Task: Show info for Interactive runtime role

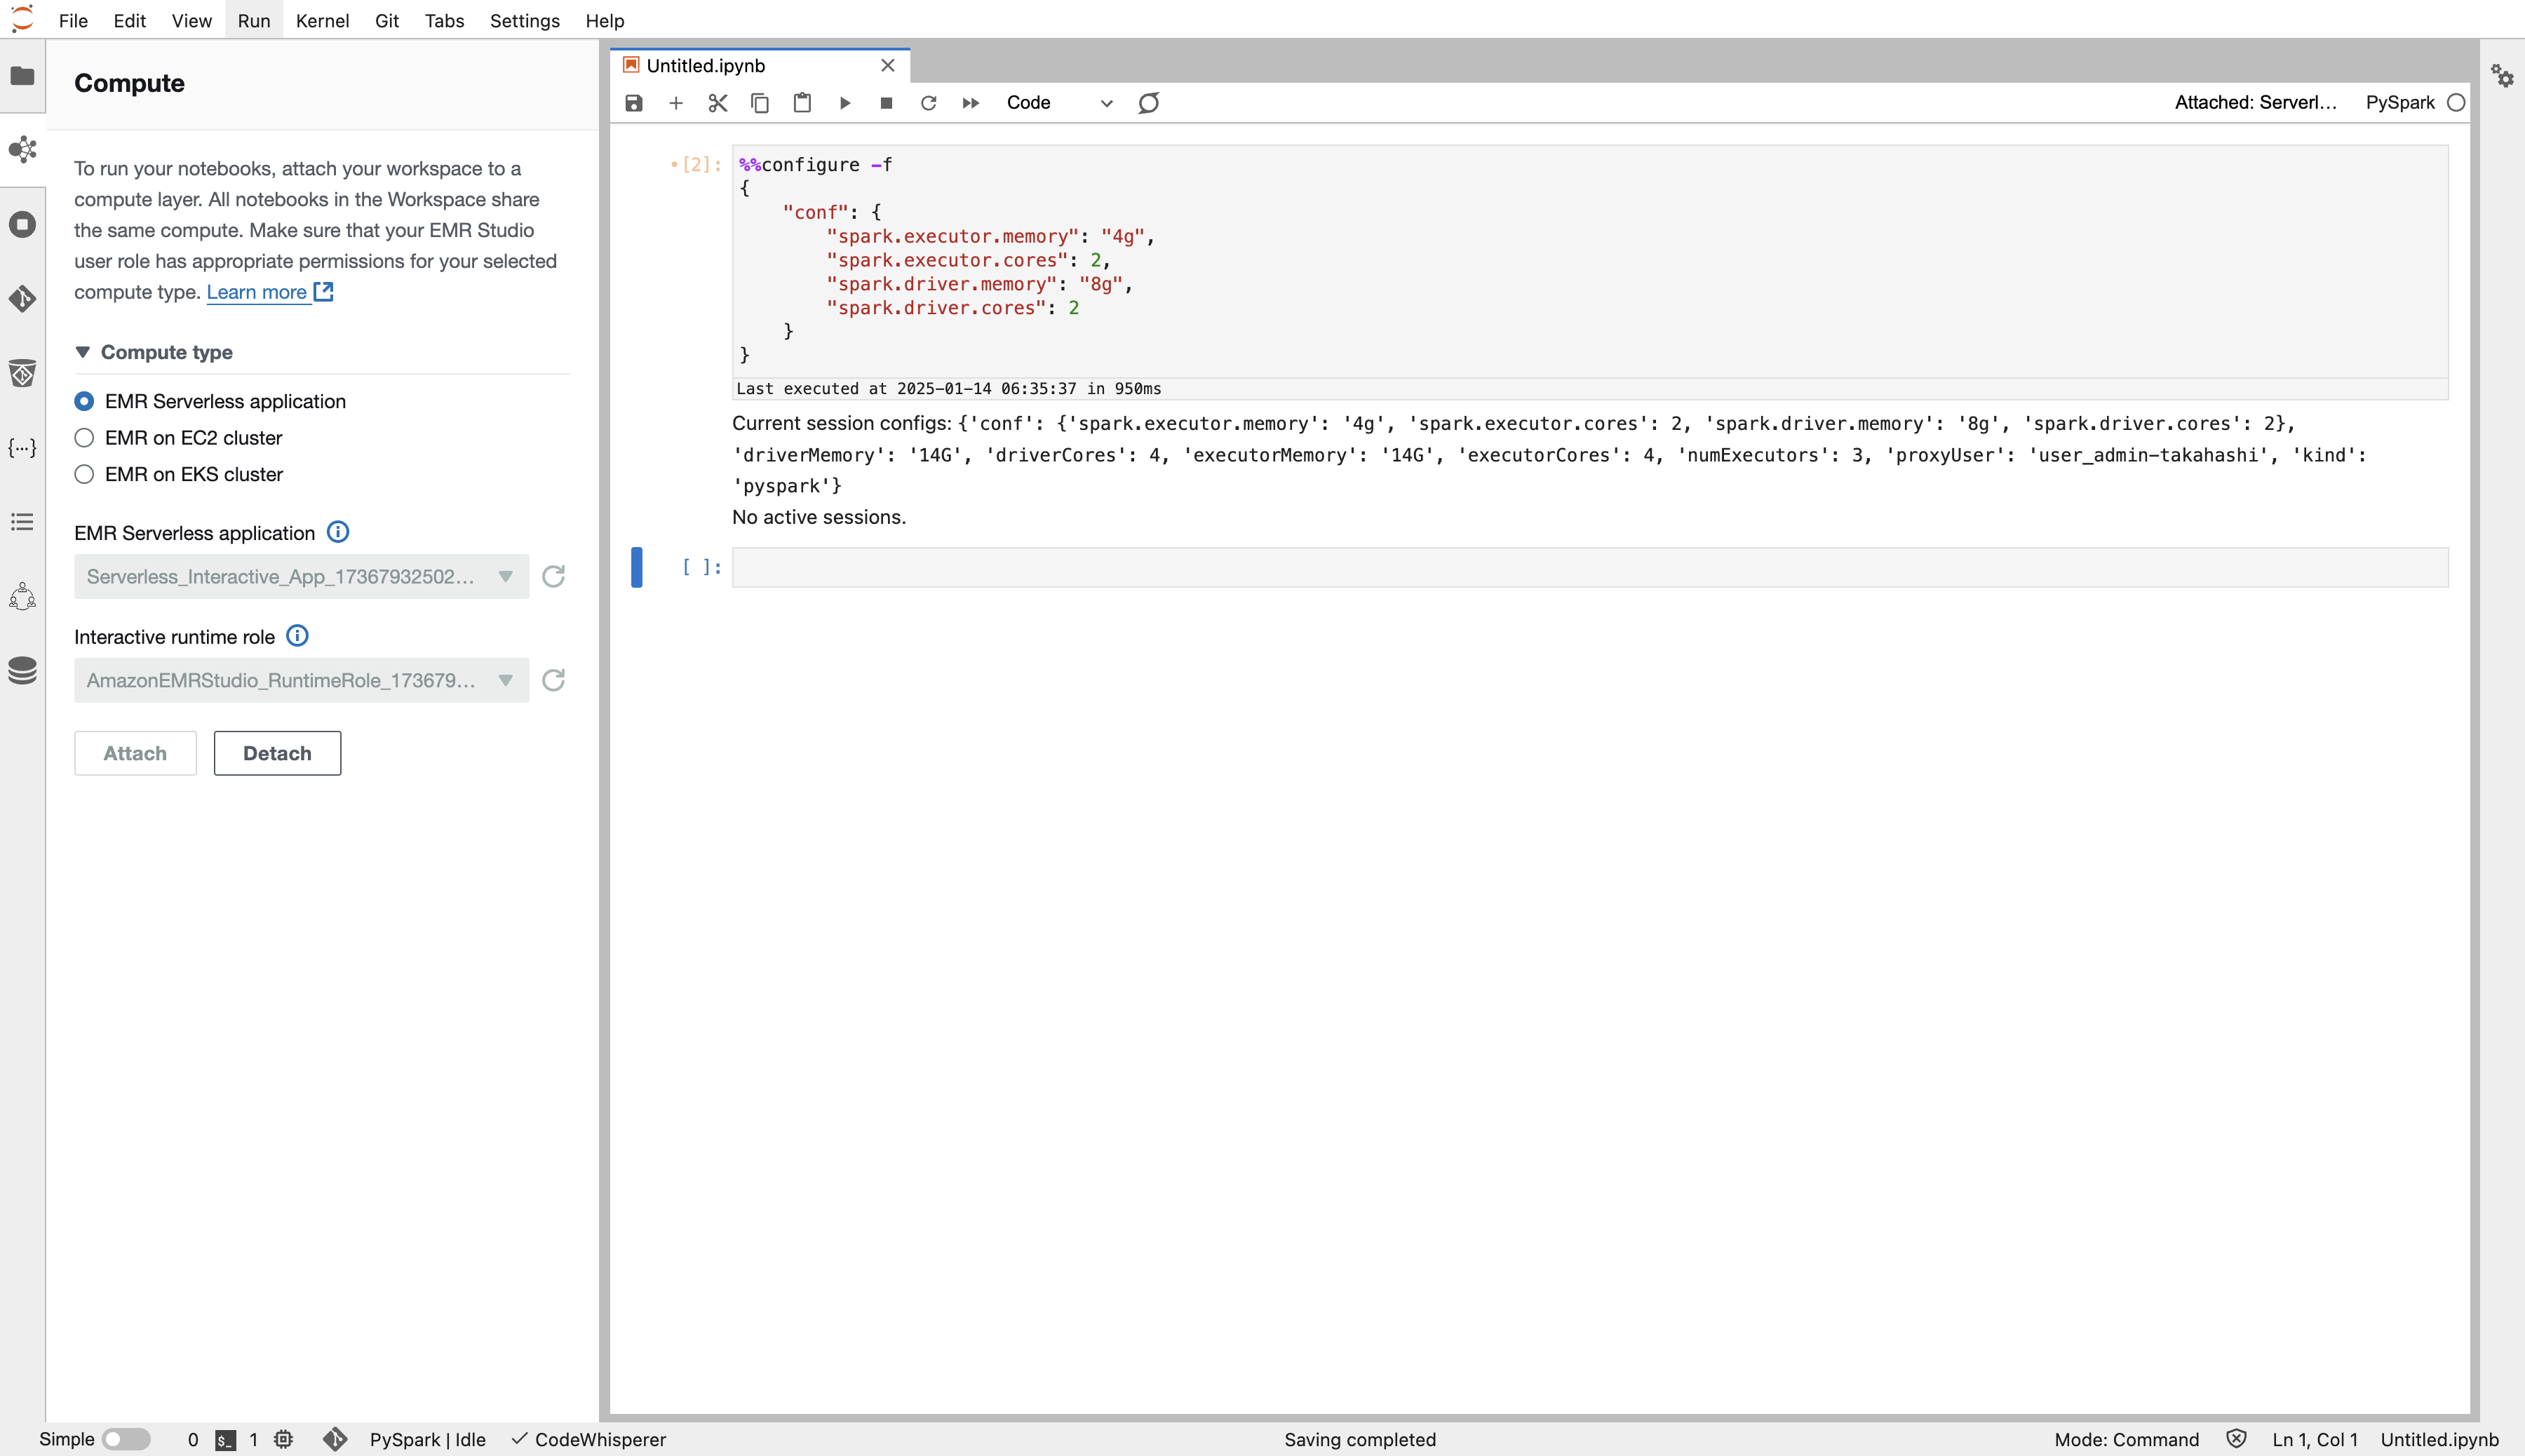Action: point(297,636)
